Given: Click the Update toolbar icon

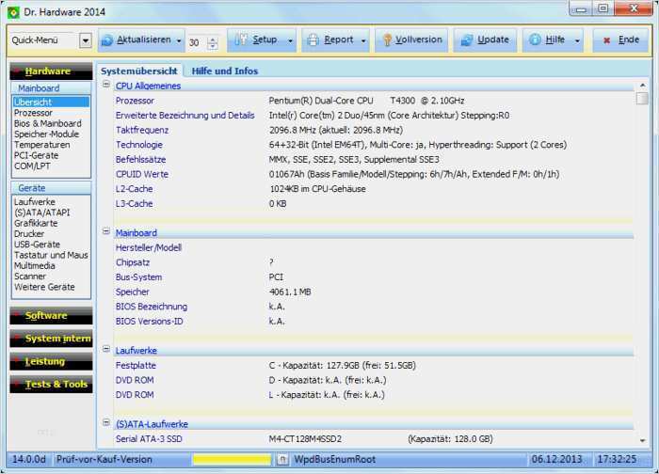Looking at the screenshot, I should (465, 40).
